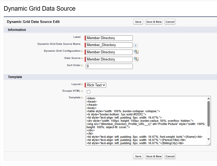Open lookup icon next to Data Source field
Screen dimensions: 217x166
click(x=136, y=59)
